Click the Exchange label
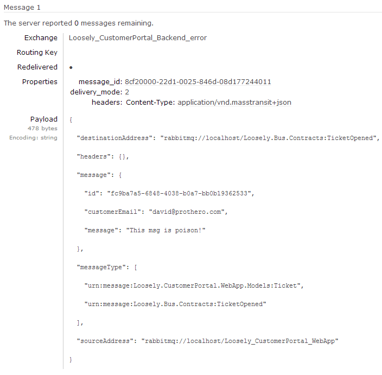The width and height of the screenshot is (382, 375). coord(41,38)
